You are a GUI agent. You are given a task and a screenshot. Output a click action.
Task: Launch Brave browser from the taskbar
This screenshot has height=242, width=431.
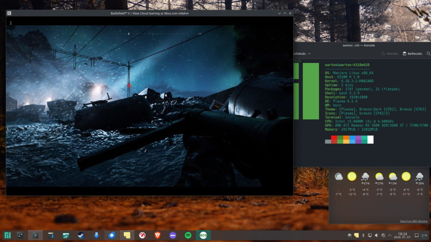coord(157,236)
